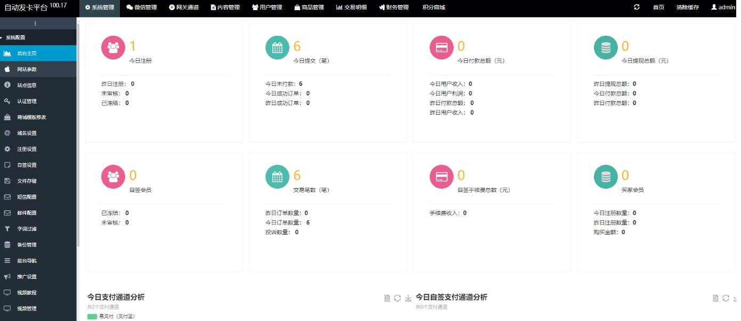
Task: Click the 今日用户收入 text row
Action: [451, 84]
